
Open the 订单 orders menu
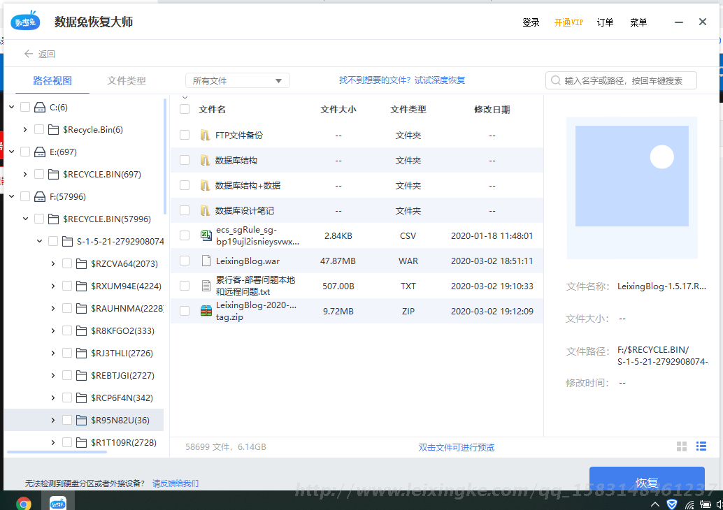(605, 22)
